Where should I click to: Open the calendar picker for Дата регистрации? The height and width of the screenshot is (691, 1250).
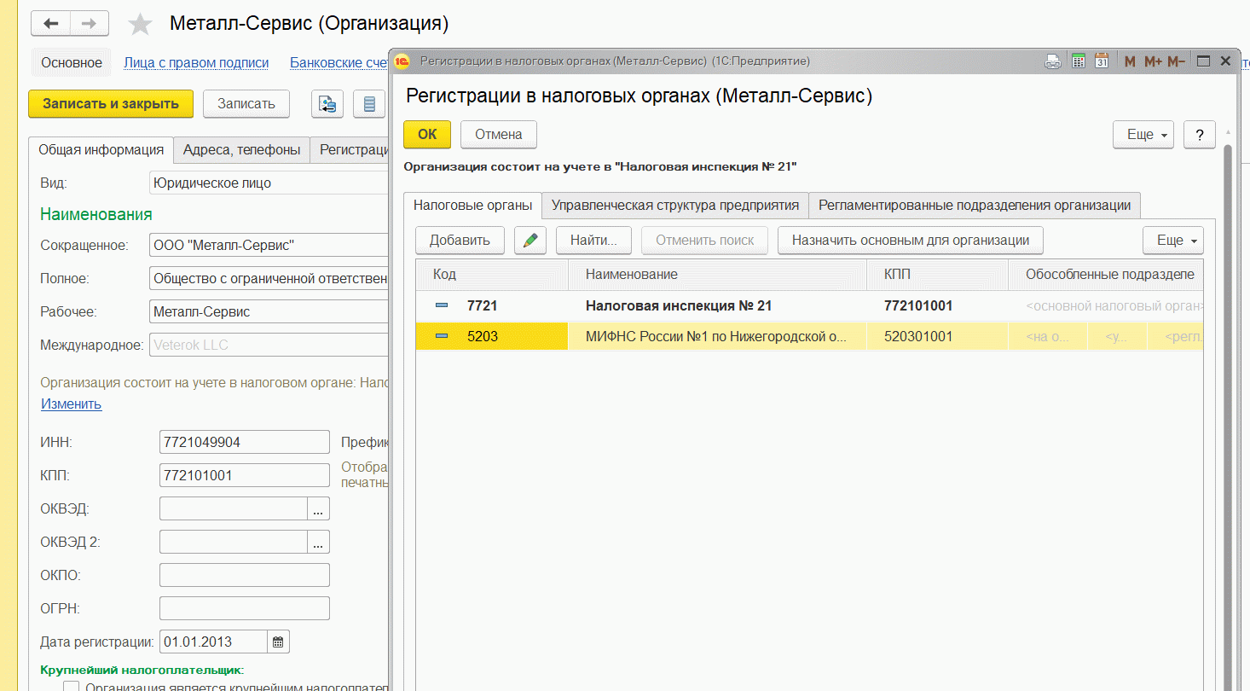279,642
